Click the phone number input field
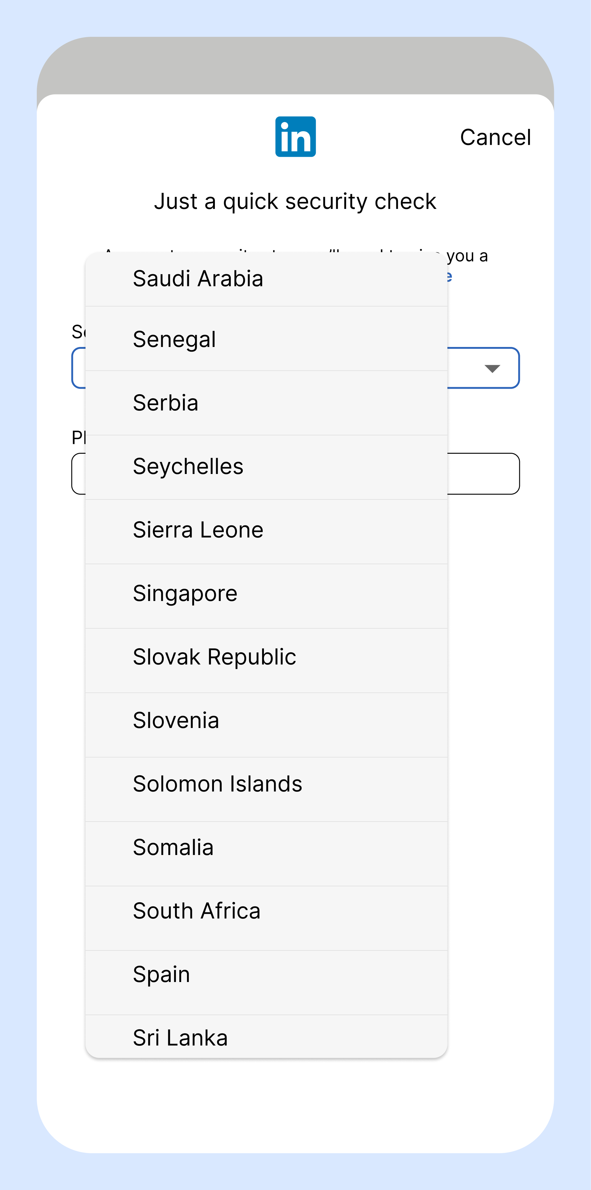Viewport: 591px width, 1190px height. point(483,474)
